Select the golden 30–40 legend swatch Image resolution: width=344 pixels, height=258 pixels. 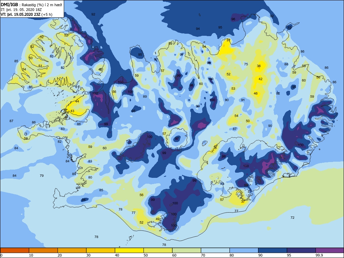[101, 250]
